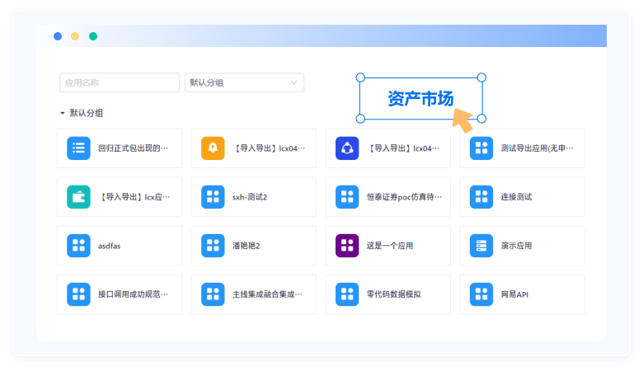This screenshot has height=371, width=643.
Task: Click the chevron arrow in group dropdown
Action: [293, 82]
